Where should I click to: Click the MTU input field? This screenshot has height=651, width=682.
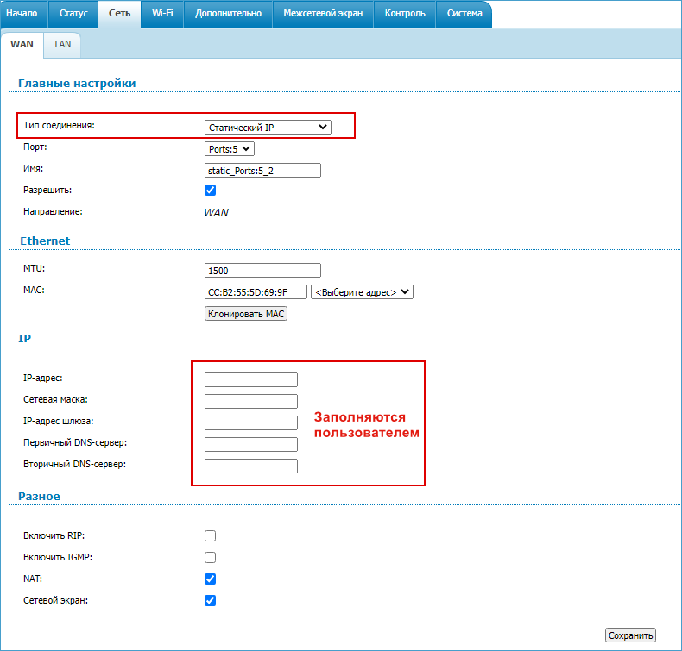coord(262,270)
